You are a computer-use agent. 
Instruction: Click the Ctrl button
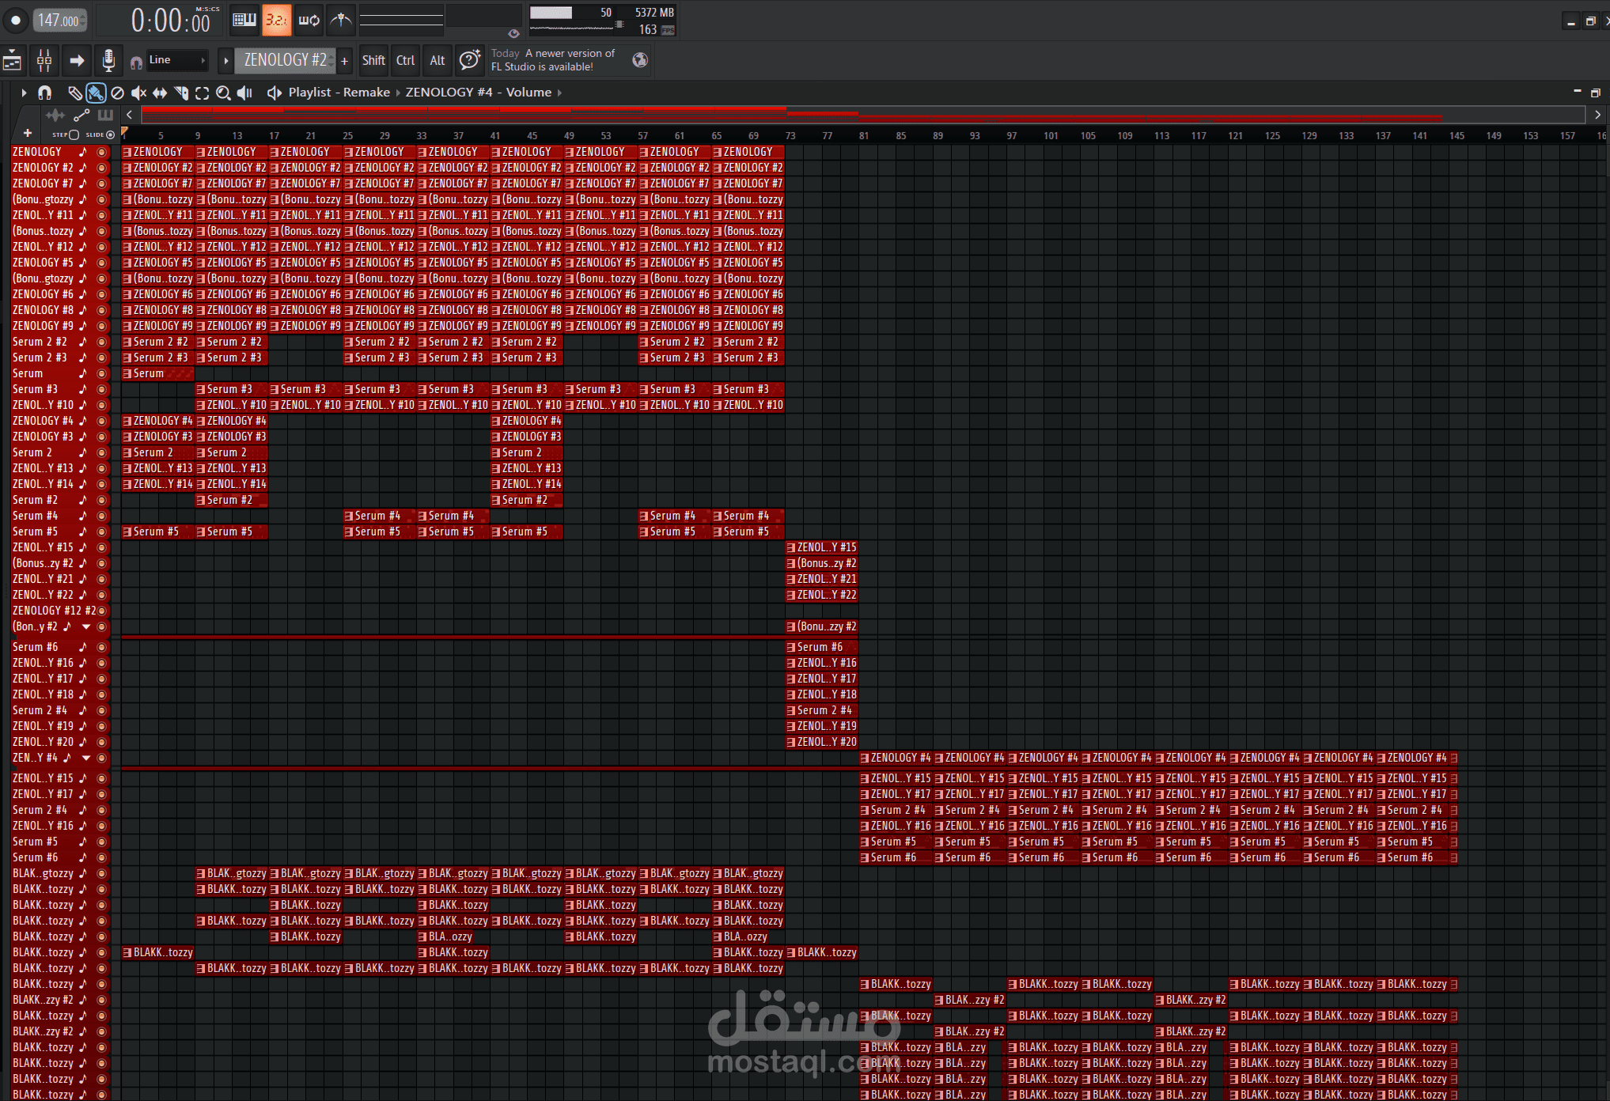click(406, 60)
